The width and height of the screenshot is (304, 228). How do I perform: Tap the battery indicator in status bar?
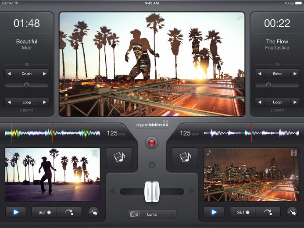pyautogui.click(x=299, y=3)
